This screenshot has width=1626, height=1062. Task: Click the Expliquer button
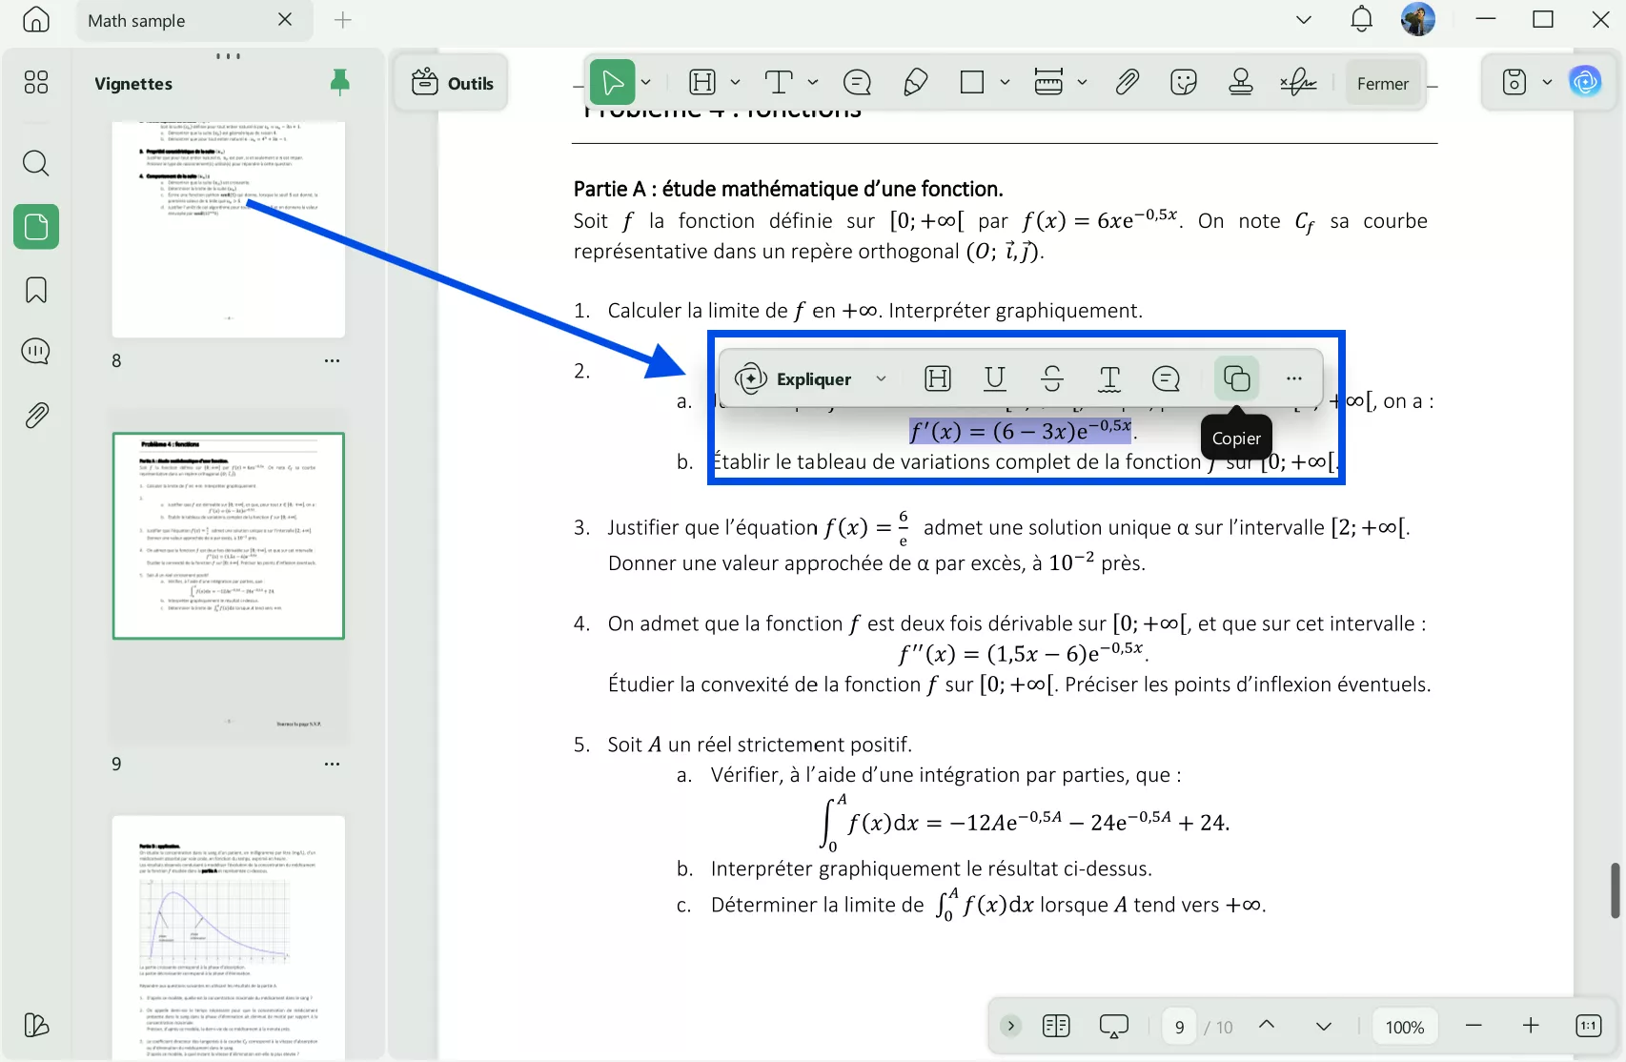[x=793, y=379]
